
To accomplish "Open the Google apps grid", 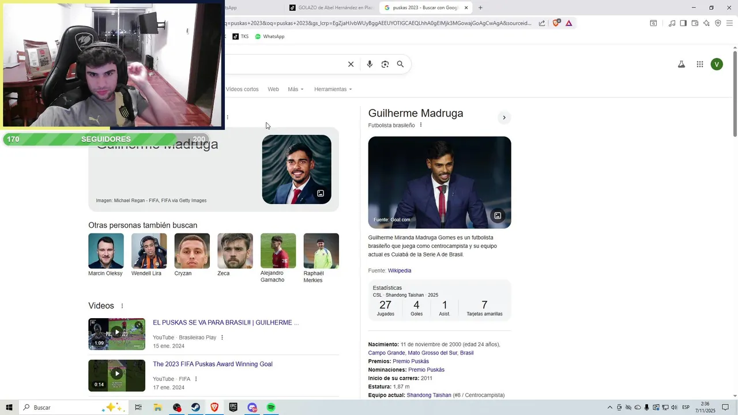I will [x=699, y=64].
